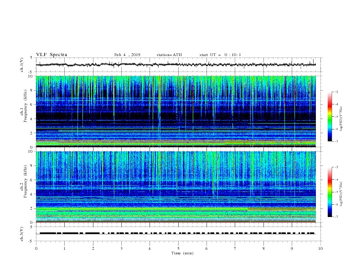Image resolution: width=361 pixels, height=279 pixels.
Task: Click ch.1 colorbar 'log(PSD)(V²/Hz)' label
Action: pos(341,119)
